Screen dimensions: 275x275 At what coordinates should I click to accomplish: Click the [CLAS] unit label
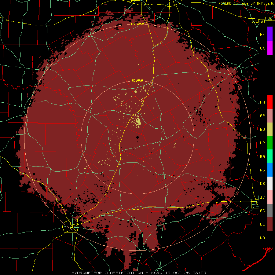tap(258, 21)
